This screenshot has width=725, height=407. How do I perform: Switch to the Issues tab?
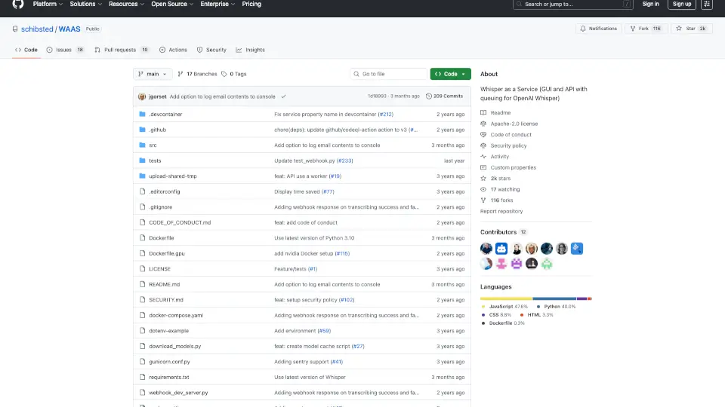65,50
